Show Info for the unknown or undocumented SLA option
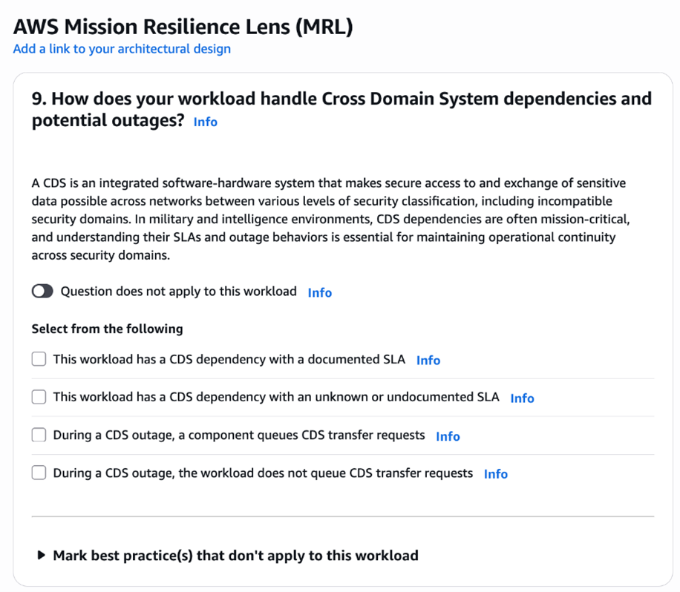Image resolution: width=680 pixels, height=592 pixels. 522,398
